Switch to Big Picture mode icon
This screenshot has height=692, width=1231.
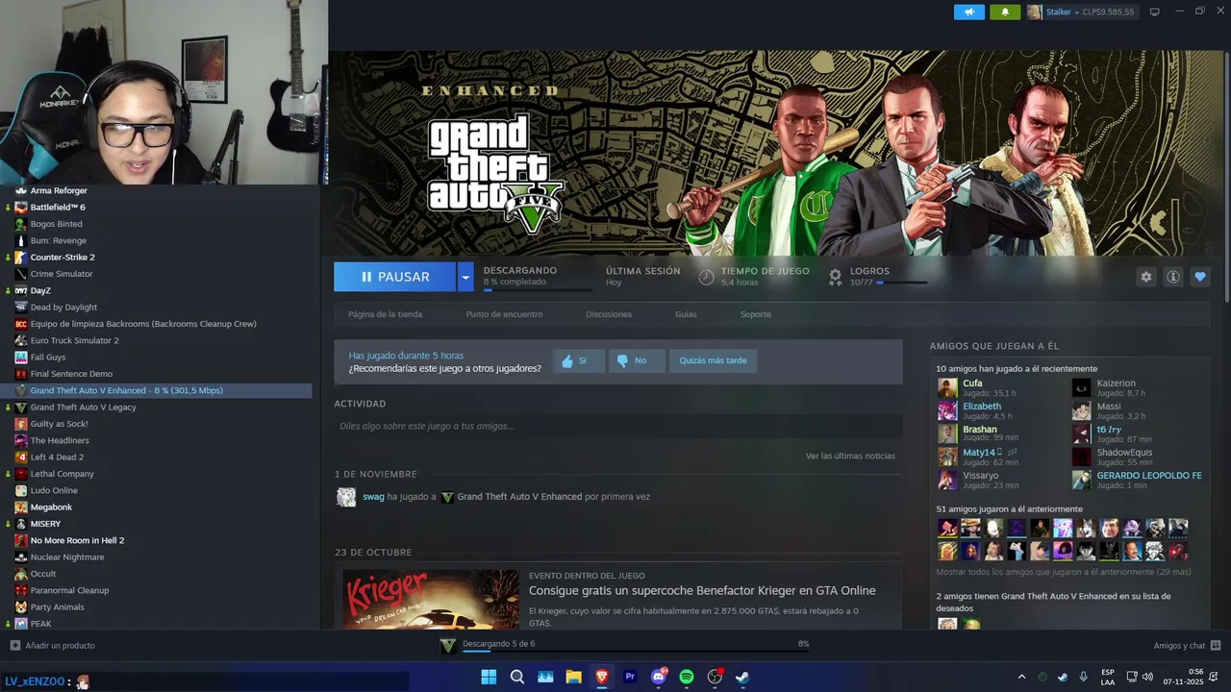[1155, 12]
